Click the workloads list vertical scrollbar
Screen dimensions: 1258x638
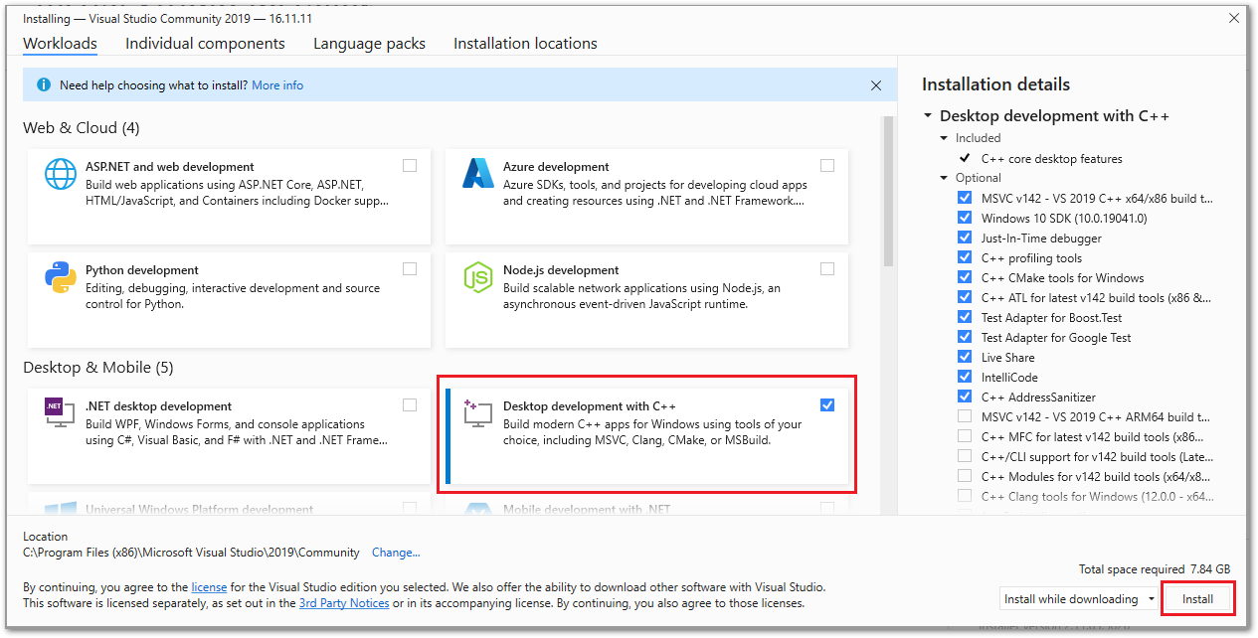click(888, 194)
